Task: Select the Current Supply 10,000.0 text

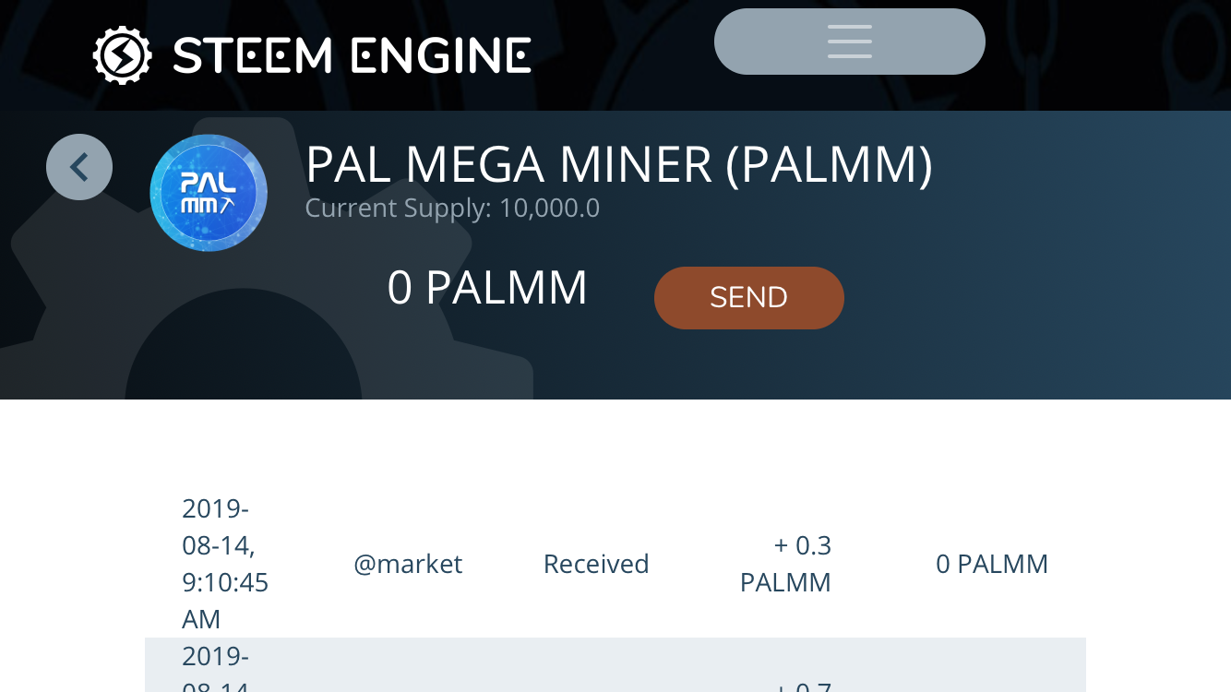Action: [x=452, y=209]
